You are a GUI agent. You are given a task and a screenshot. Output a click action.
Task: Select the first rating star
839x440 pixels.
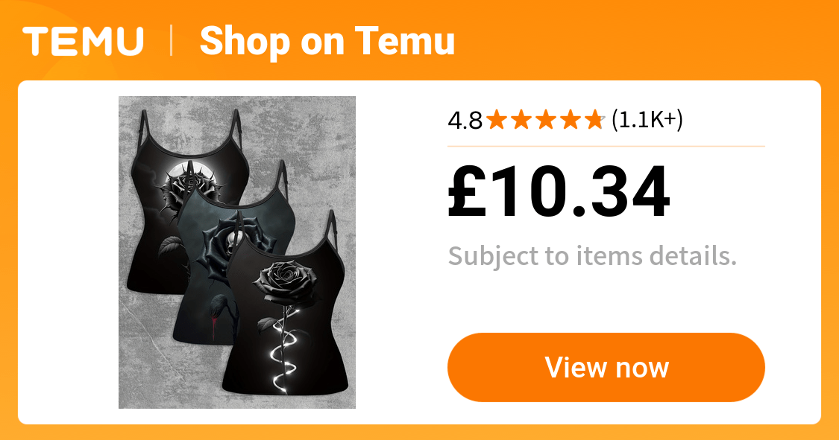tap(497, 120)
